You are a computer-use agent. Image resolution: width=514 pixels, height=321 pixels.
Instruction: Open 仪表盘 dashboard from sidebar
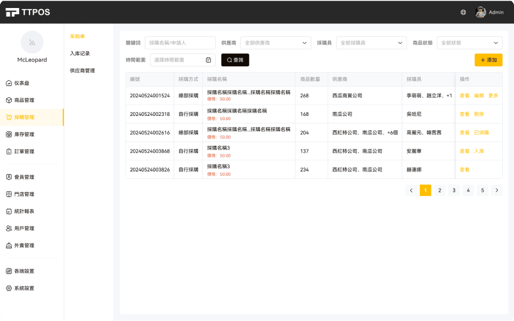click(x=21, y=83)
